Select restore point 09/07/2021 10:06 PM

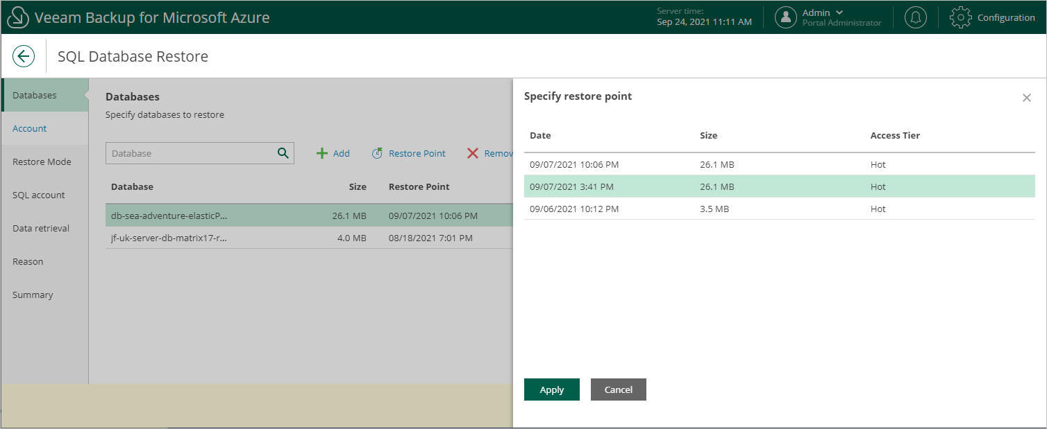pyautogui.click(x=780, y=164)
